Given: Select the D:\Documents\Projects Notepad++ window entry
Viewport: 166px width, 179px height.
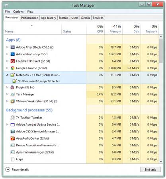Looking at the screenshot, I should (39, 81).
